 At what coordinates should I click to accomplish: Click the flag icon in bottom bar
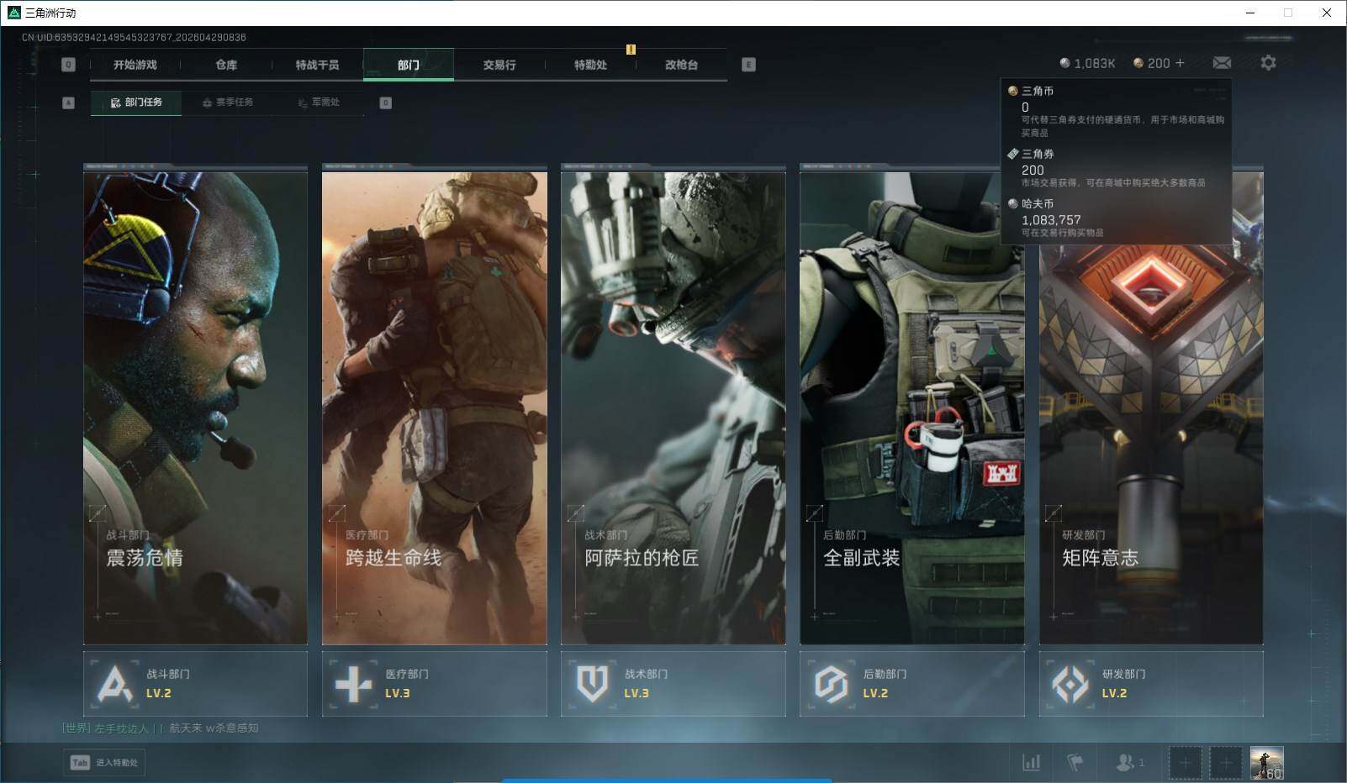pos(1075,762)
